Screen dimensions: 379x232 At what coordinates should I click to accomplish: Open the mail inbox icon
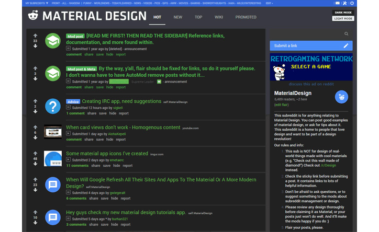[338, 3]
